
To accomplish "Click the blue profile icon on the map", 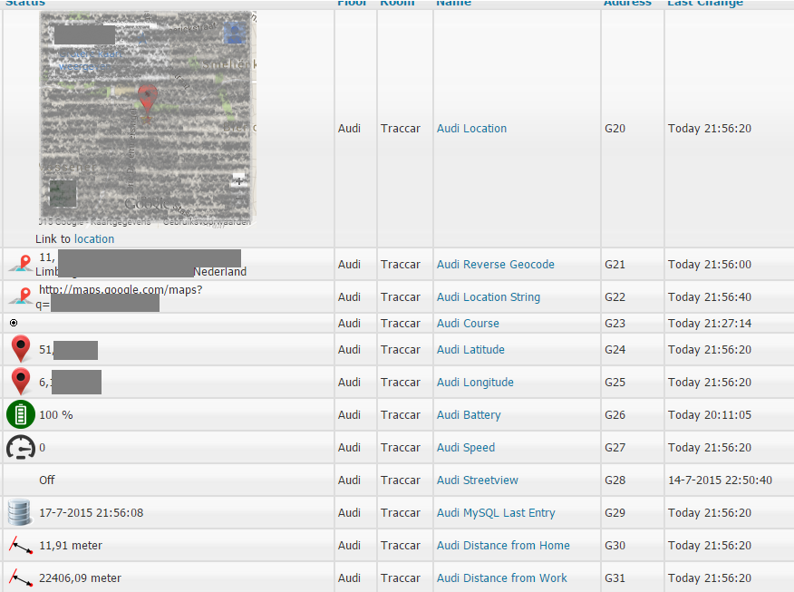I will tap(235, 33).
